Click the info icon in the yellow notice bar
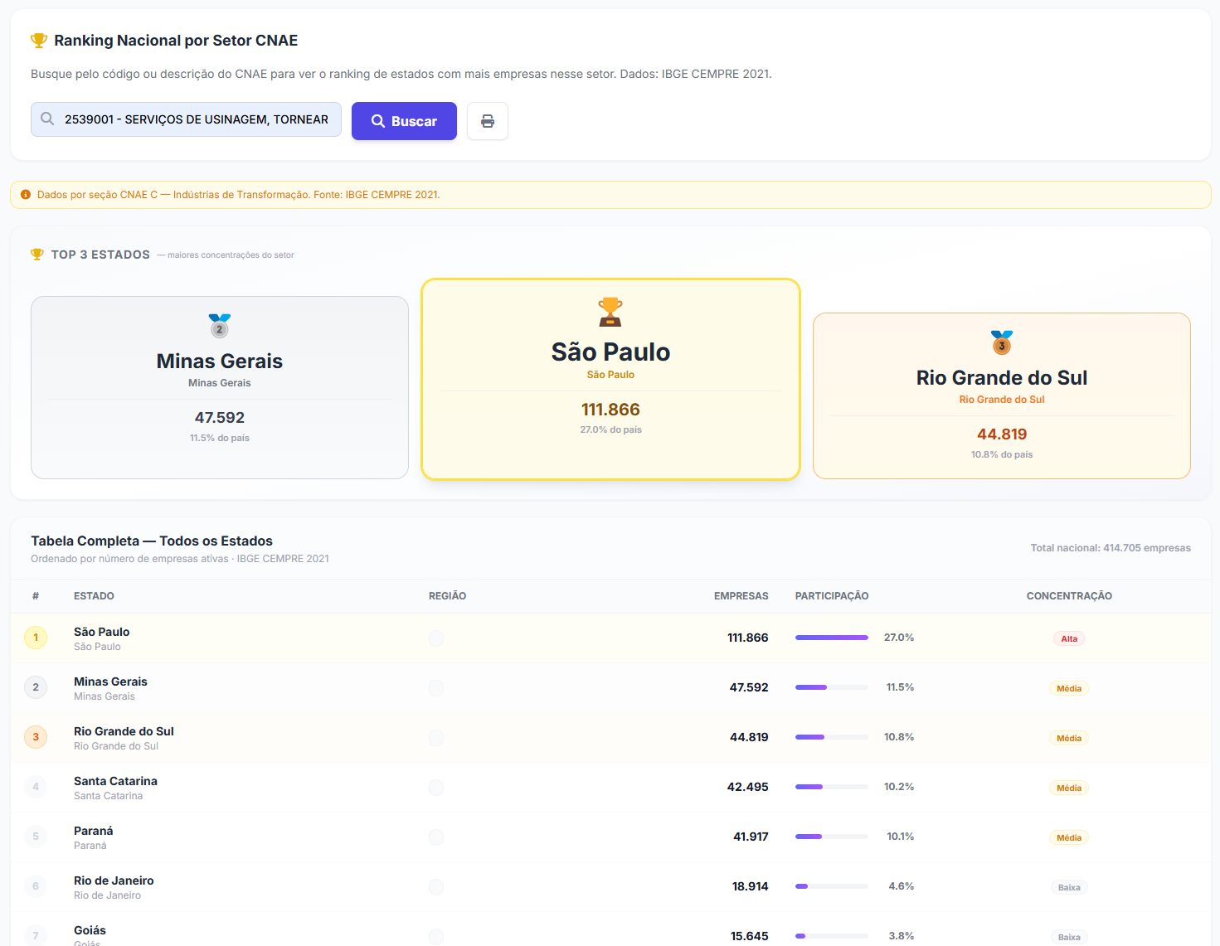The height and width of the screenshot is (946, 1220). point(26,195)
